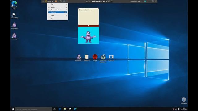This screenshot has height=111, width=198.
Task: Click the green VMware toolbar icon
Action: coord(145,1)
